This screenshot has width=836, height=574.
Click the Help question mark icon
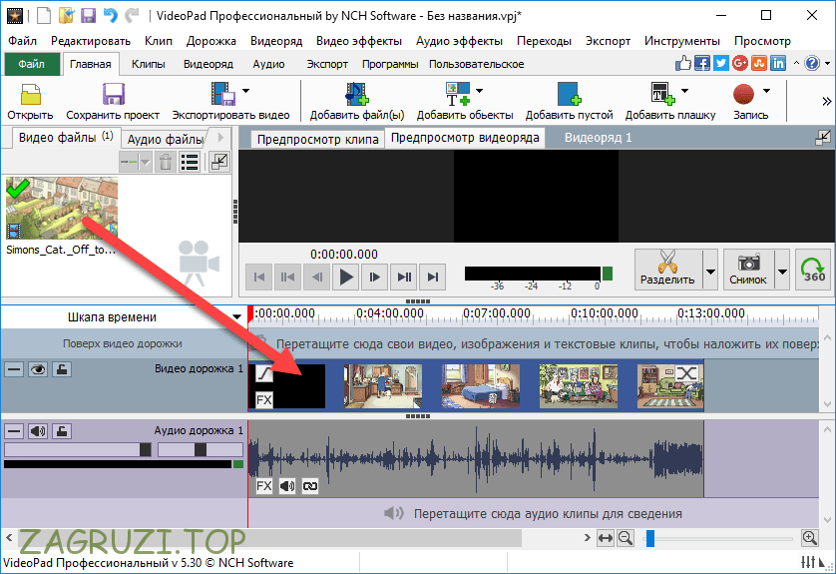tap(812, 64)
